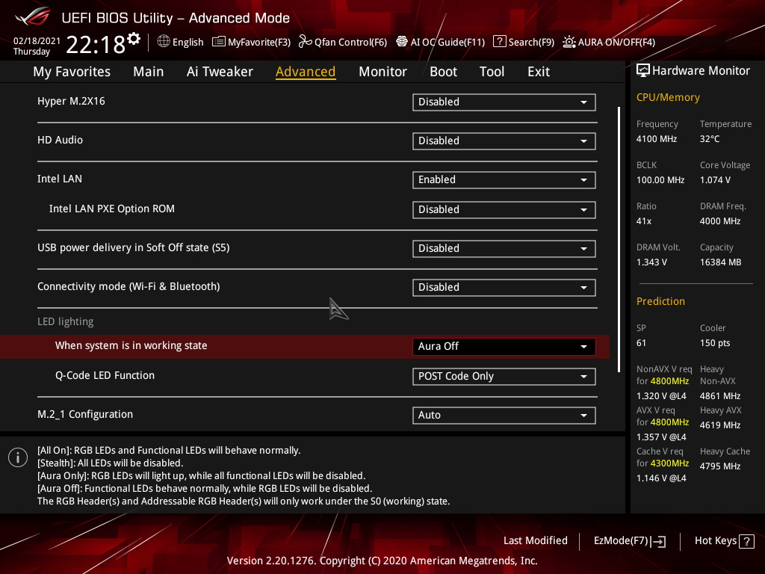Image resolution: width=765 pixels, height=574 pixels.
Task: Open the Intel LAN dropdown
Action: 504,179
